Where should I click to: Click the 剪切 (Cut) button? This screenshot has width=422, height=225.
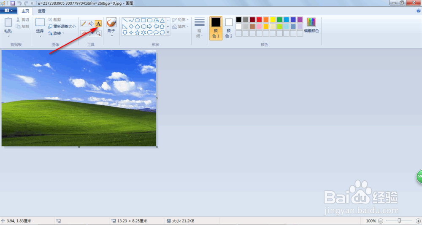pyautogui.click(x=22, y=20)
